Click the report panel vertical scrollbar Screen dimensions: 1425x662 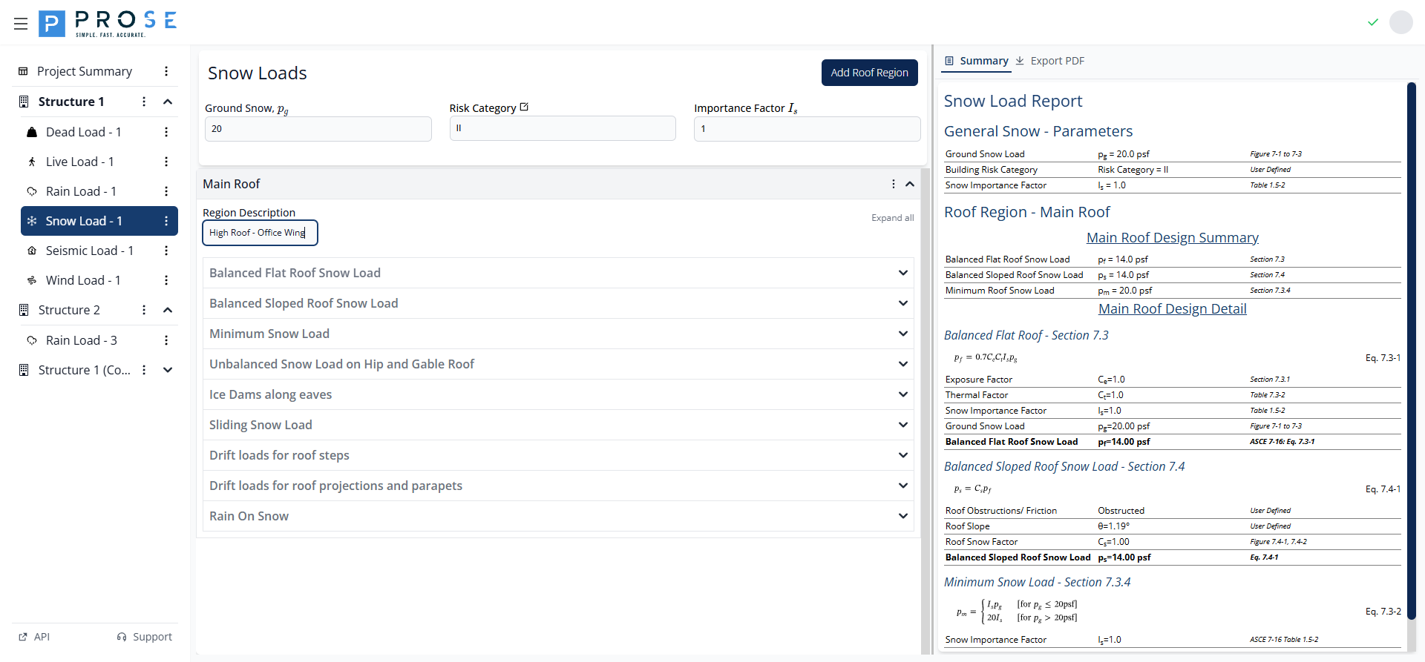(x=1411, y=348)
